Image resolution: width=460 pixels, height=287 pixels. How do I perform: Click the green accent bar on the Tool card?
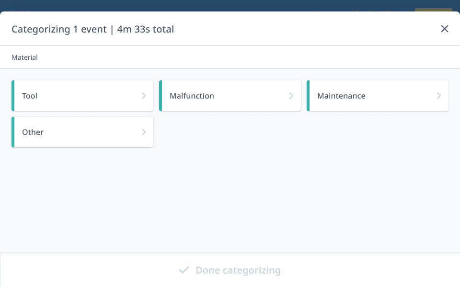tap(13, 96)
